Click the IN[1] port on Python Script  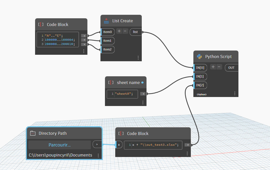pyautogui.click(x=200, y=76)
